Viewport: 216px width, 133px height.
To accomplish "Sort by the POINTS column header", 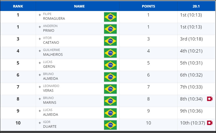I will [149, 6].
